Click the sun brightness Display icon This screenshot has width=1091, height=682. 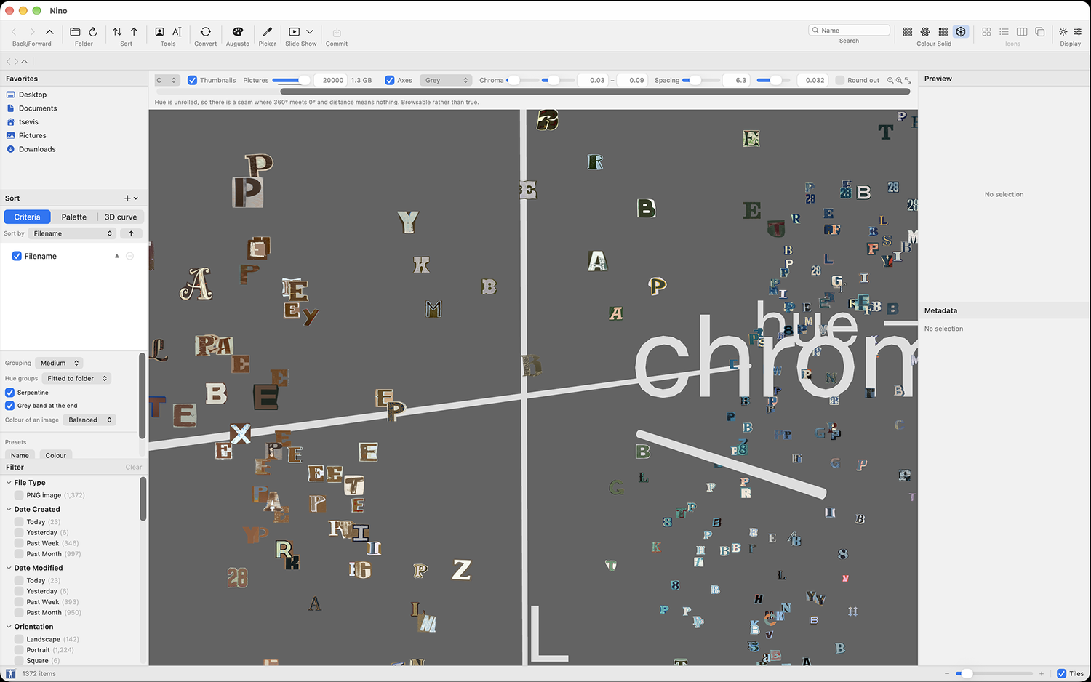coord(1063,32)
